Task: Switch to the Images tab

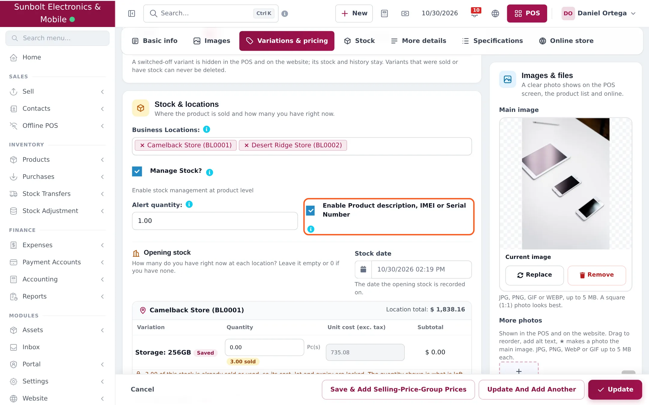Action: [212, 41]
